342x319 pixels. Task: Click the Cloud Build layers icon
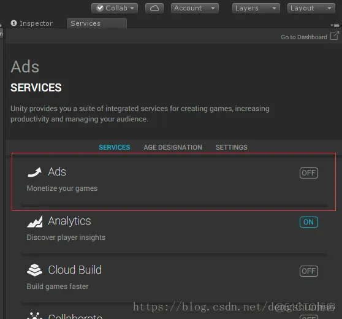34,270
